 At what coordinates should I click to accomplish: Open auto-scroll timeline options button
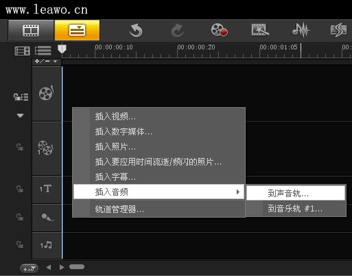tap(29, 268)
